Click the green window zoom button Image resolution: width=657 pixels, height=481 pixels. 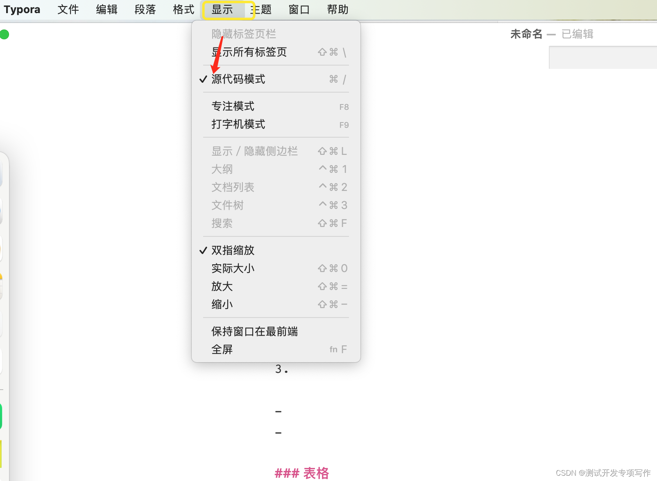pos(5,34)
